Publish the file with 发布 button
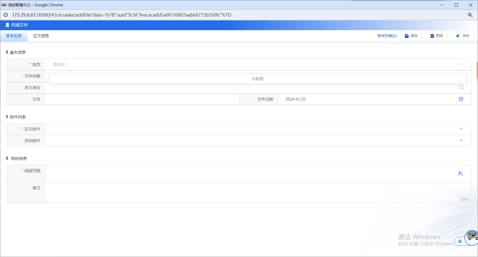478x257 pixels. (462, 36)
